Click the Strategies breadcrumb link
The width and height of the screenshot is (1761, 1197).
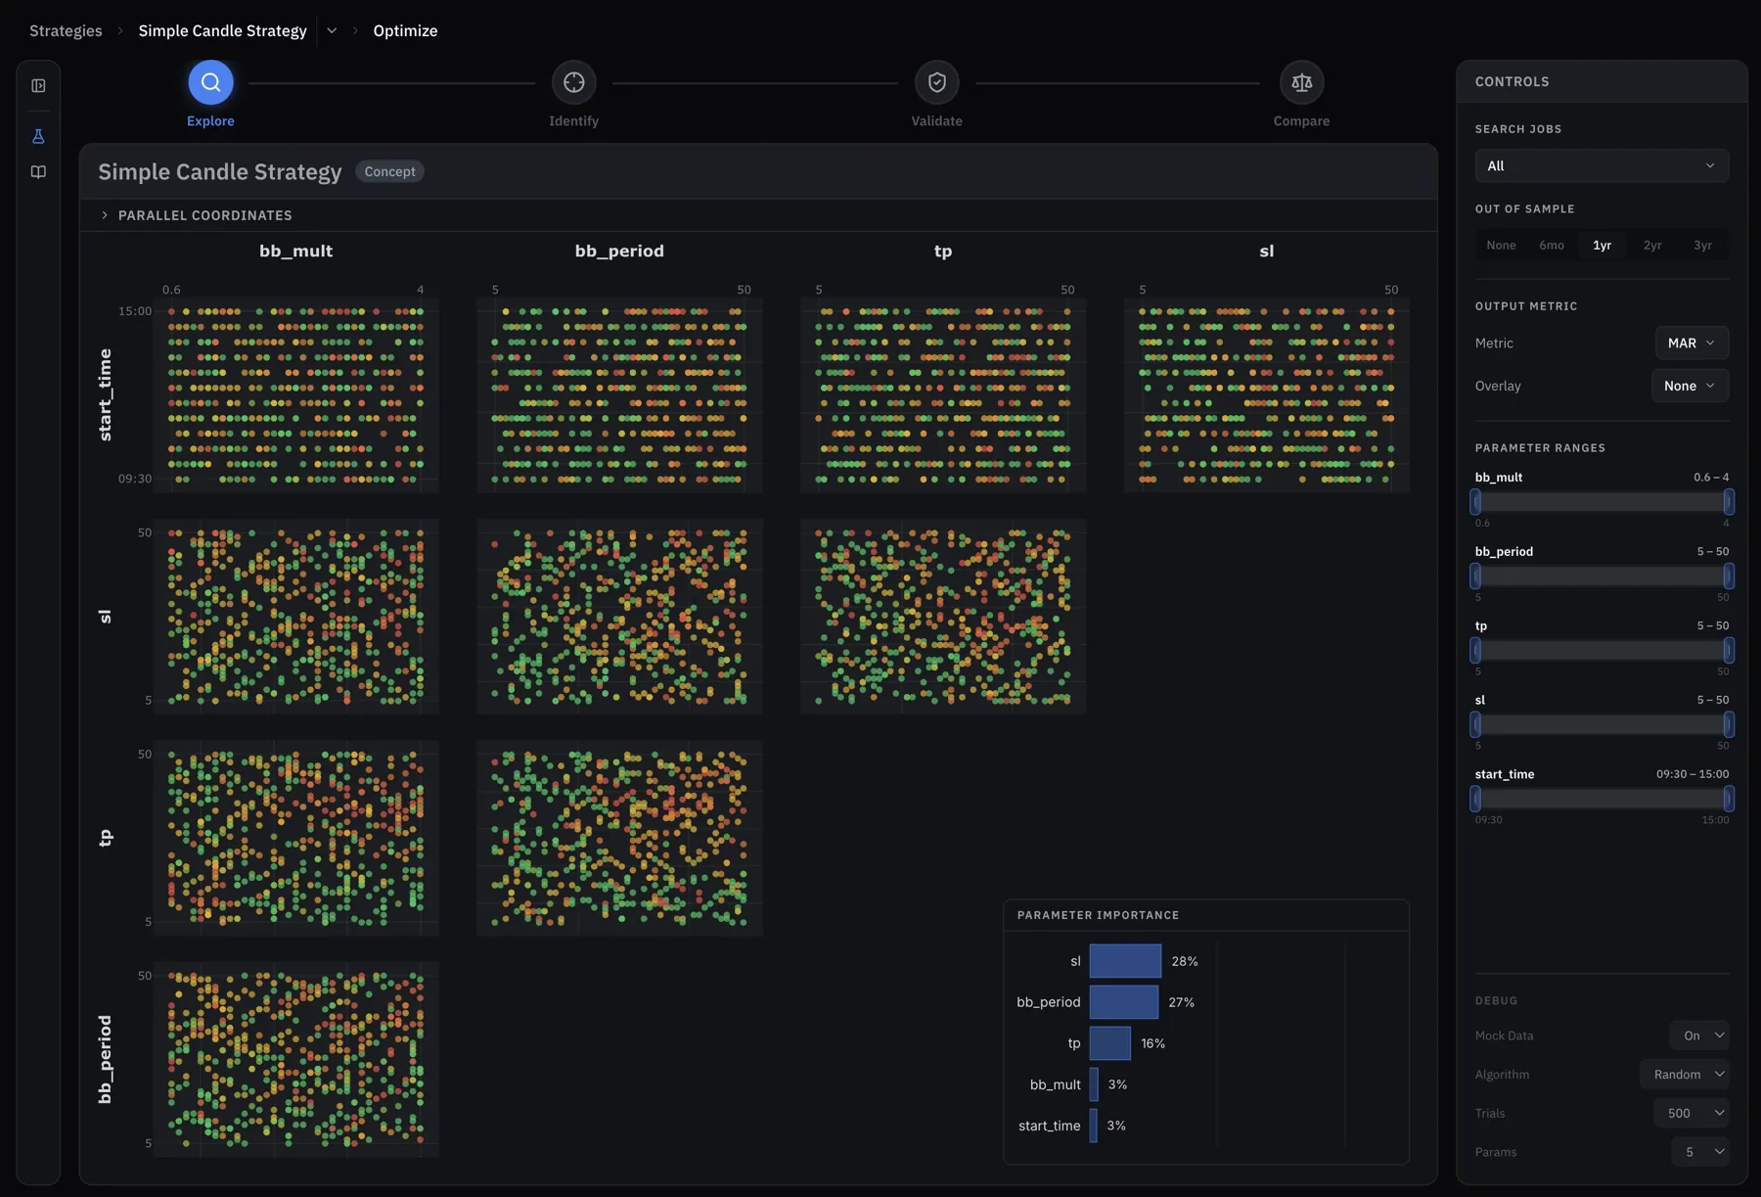(x=66, y=30)
